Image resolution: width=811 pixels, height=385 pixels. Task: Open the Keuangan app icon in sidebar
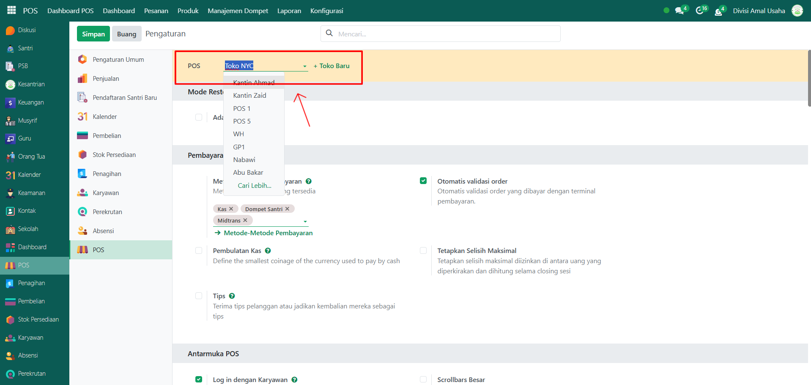10,103
